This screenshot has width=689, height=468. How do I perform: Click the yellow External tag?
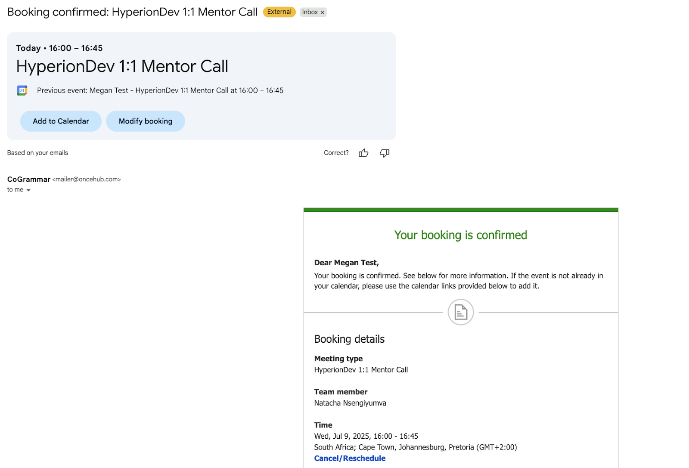tap(279, 12)
